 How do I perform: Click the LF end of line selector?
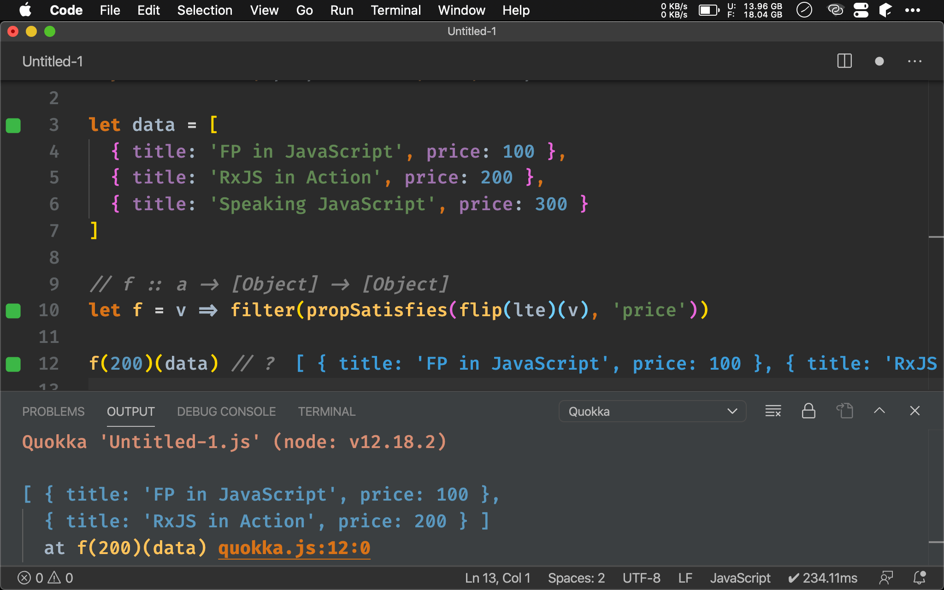click(x=685, y=578)
